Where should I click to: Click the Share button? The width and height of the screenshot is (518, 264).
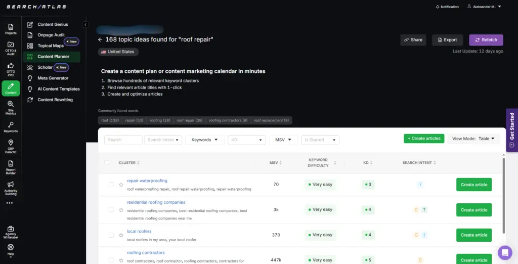point(413,40)
